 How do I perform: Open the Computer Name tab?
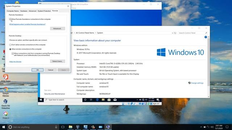pos(13,11)
